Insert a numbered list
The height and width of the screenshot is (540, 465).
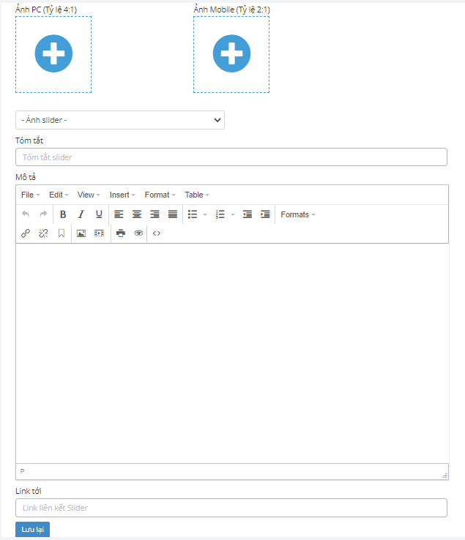click(x=220, y=214)
